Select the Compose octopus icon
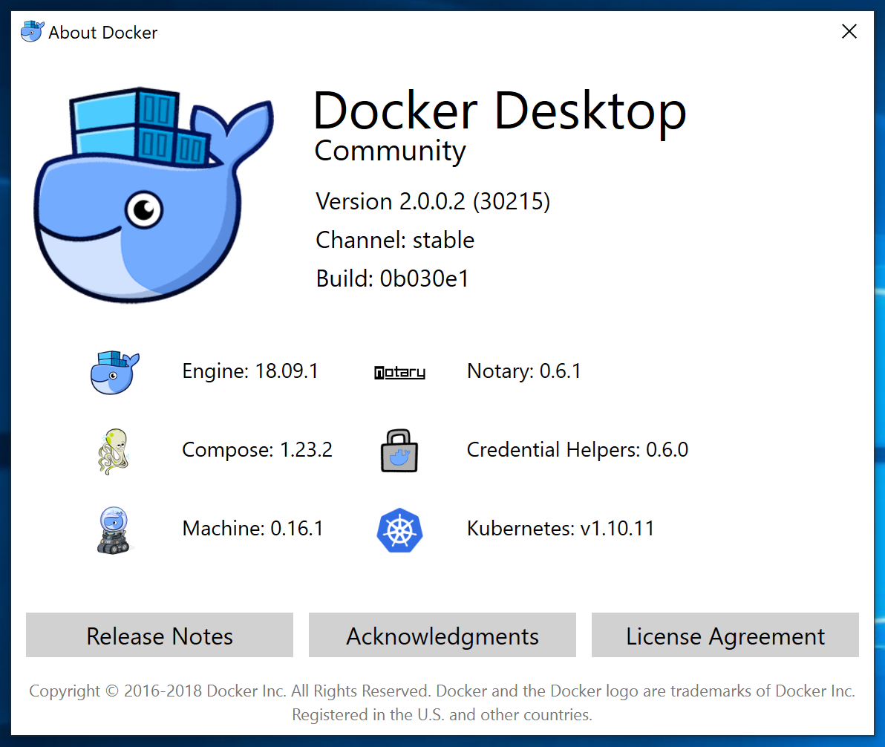The height and width of the screenshot is (747, 885). click(113, 450)
